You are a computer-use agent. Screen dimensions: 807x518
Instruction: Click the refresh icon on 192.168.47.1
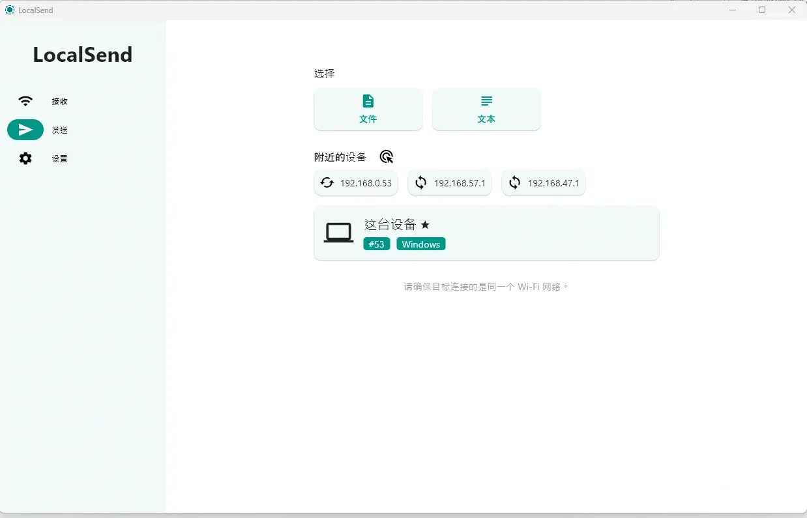coord(514,183)
